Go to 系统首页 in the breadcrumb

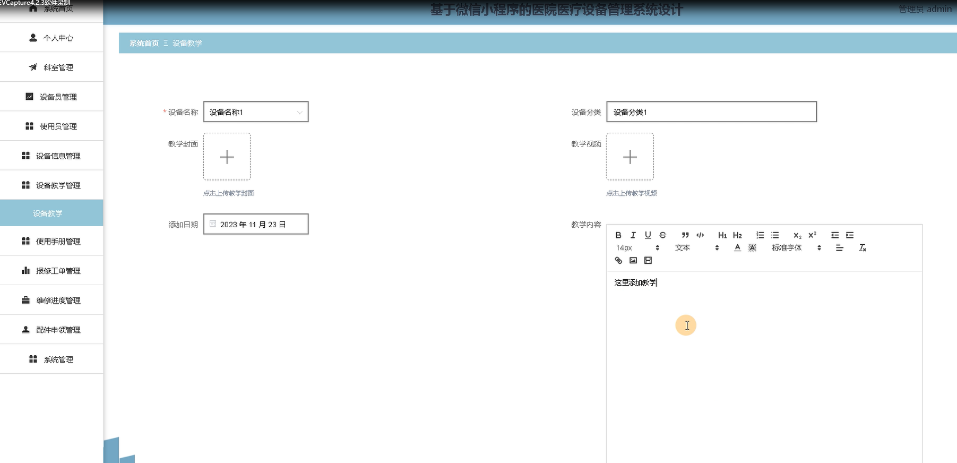point(144,43)
